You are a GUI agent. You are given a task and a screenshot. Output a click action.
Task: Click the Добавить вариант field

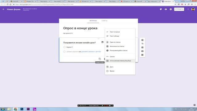click(x=72, y=51)
